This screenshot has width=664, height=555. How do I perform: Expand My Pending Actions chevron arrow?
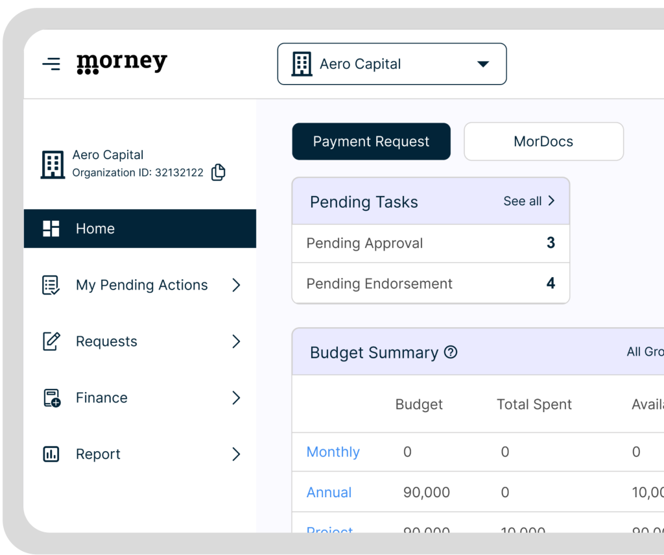click(236, 285)
